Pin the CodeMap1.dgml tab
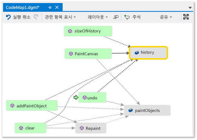The height and width of the screenshot is (140, 197). pos(50,8)
